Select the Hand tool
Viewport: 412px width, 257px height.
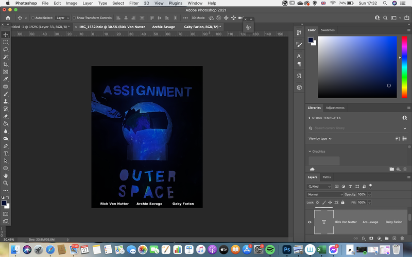click(x=6, y=176)
